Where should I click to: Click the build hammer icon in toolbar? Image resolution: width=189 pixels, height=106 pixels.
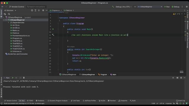[113, 7]
